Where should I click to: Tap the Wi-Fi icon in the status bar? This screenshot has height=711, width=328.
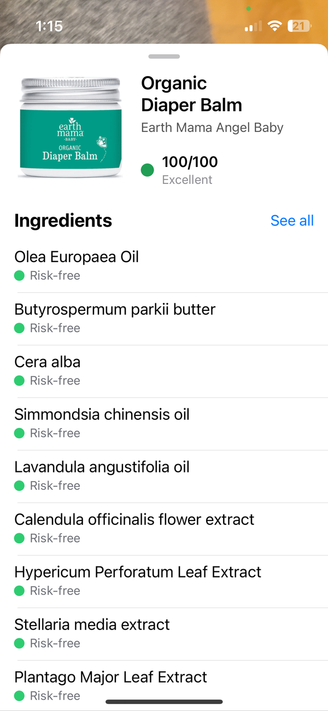click(274, 25)
